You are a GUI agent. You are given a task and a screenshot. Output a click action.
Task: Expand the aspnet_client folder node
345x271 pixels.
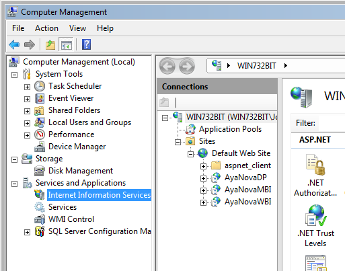pyautogui.click(x=203, y=166)
